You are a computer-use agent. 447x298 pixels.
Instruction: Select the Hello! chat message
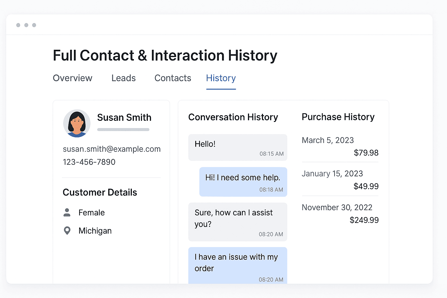(x=237, y=147)
